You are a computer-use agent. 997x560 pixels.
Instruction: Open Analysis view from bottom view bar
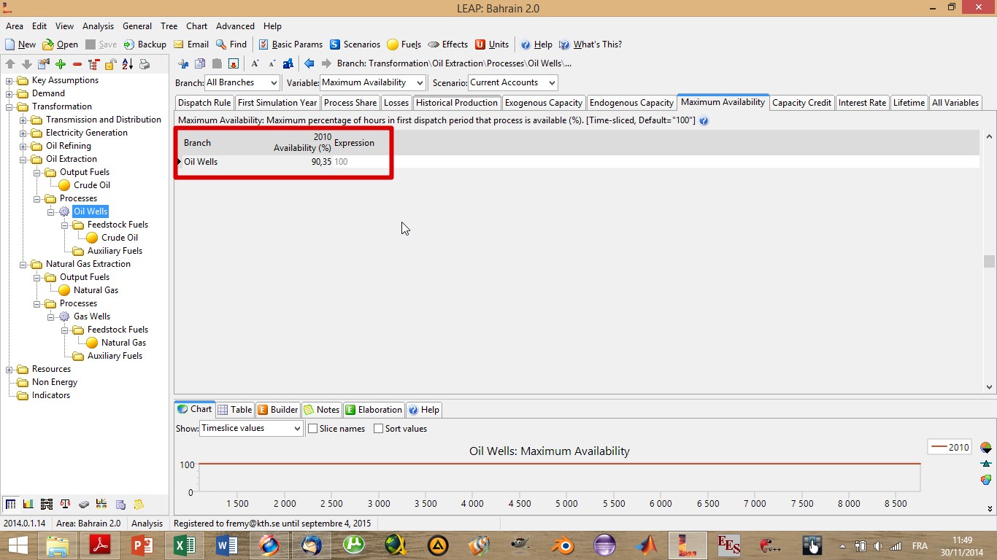tap(10, 504)
